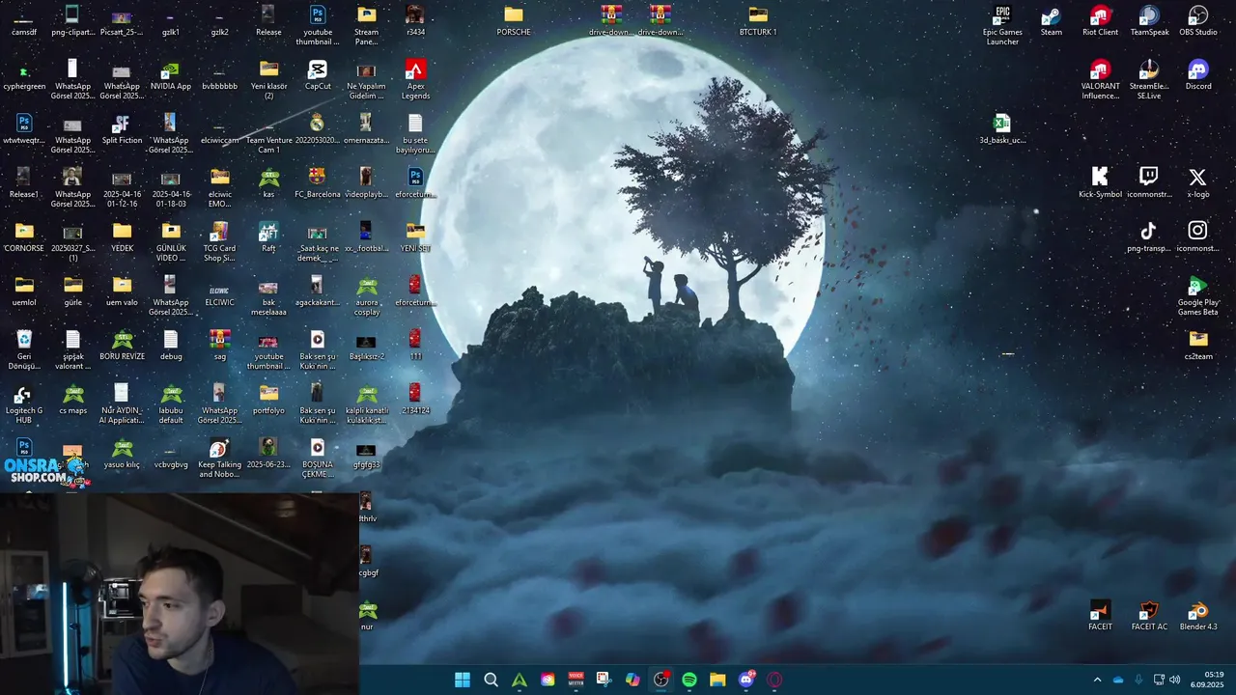This screenshot has width=1236, height=695.
Task: Select the FACEIT AC desktop icon
Action: coord(1149,616)
